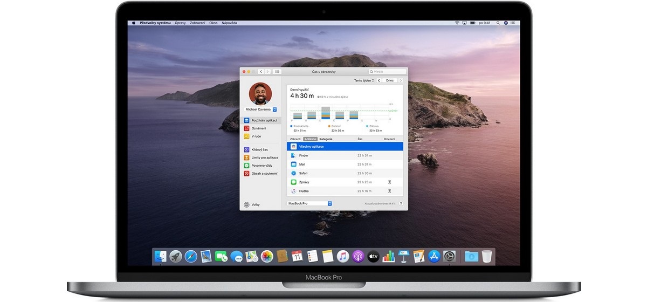Go forward in System Preferences toolbar
647x302 pixels.
click(267, 71)
